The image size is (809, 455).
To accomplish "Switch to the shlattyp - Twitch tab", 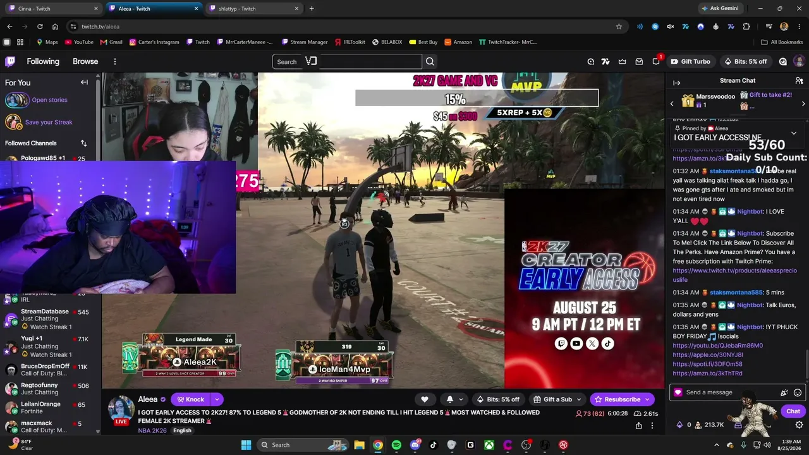I will point(253,9).
